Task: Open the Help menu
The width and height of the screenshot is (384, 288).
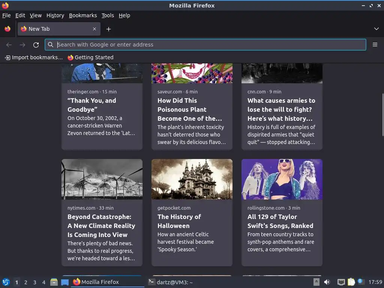Action: point(124,15)
